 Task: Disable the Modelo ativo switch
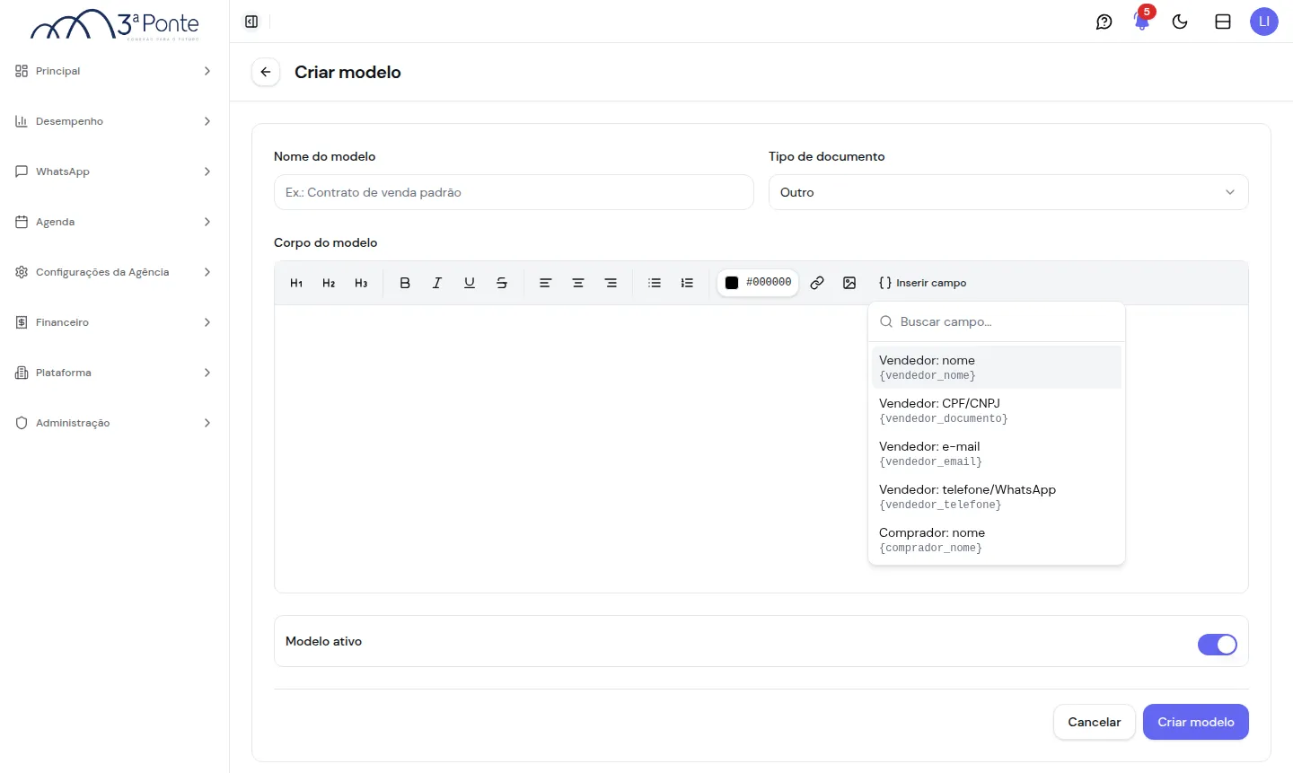[1218, 645]
